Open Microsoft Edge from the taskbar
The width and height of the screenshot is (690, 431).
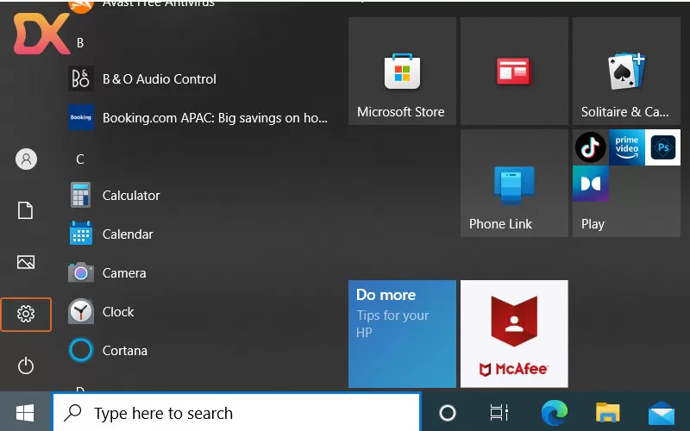(x=555, y=413)
